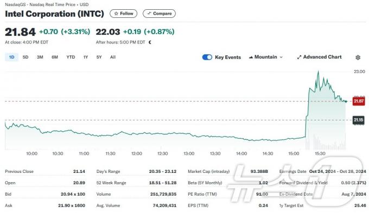Select the 5D range tab
This screenshot has height=213, width=369.
26,57
